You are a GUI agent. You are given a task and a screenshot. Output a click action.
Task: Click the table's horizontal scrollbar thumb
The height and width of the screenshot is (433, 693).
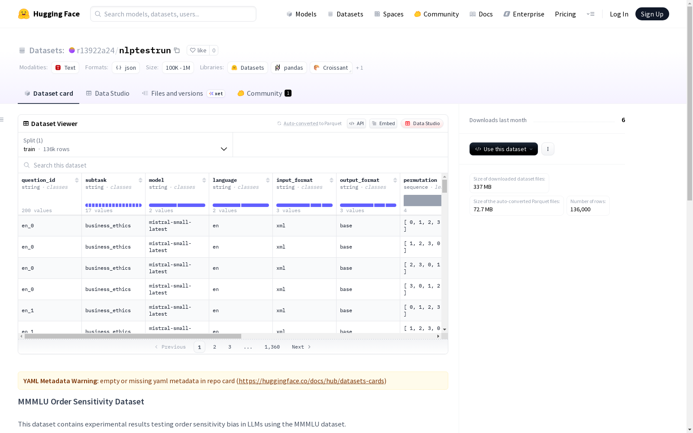click(x=133, y=336)
